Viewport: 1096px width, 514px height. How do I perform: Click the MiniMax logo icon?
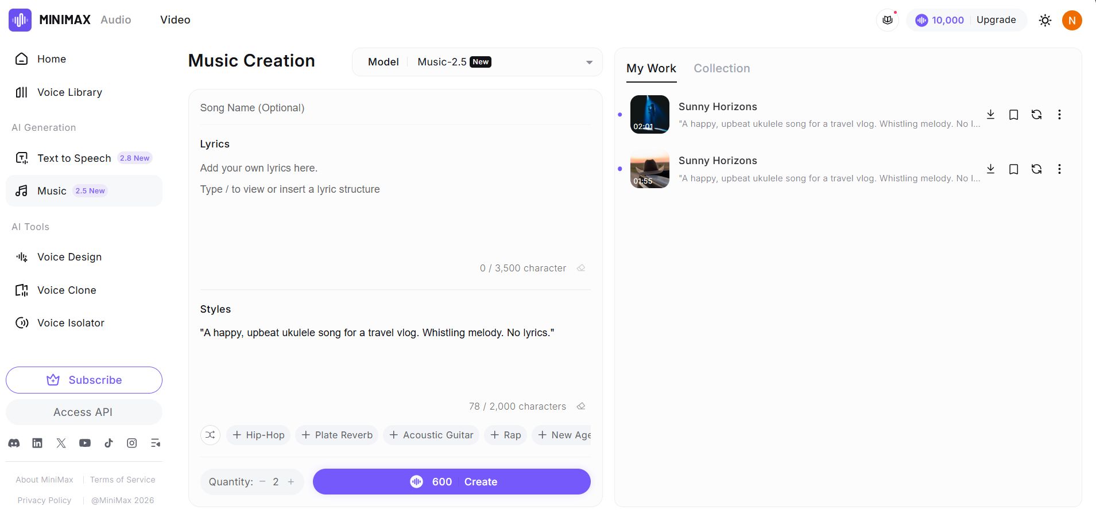click(20, 20)
